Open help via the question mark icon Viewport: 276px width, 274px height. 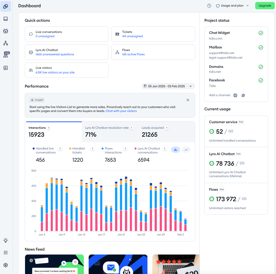(209, 6)
